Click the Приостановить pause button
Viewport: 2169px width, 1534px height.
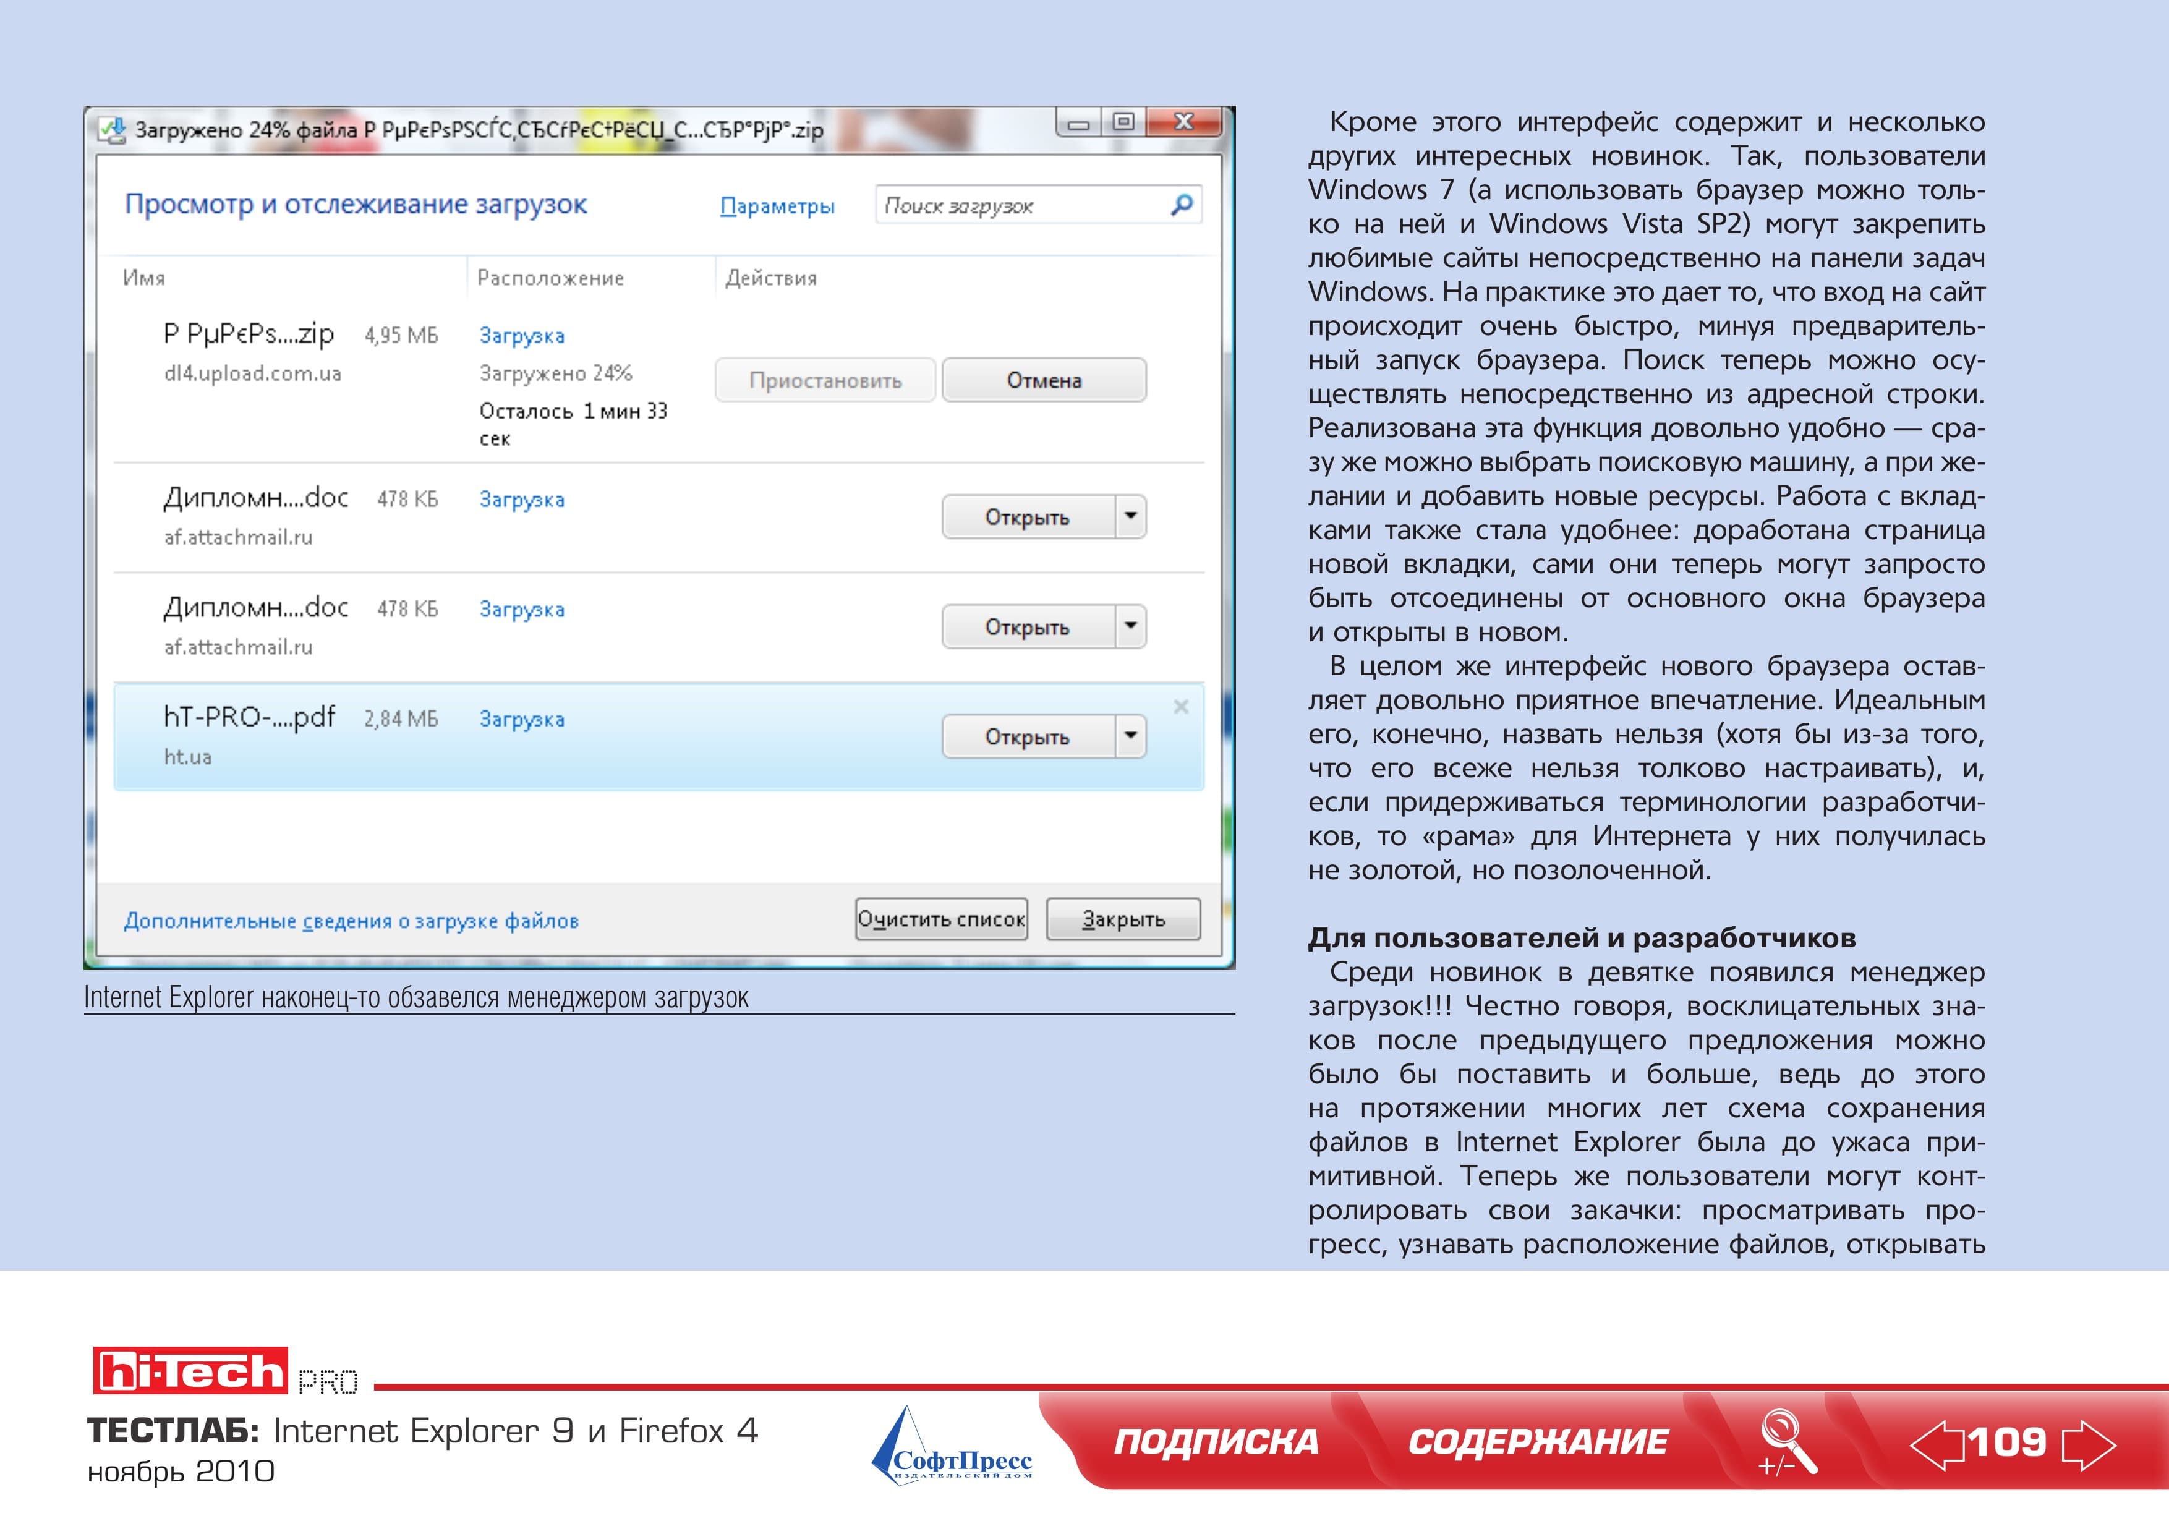click(825, 380)
